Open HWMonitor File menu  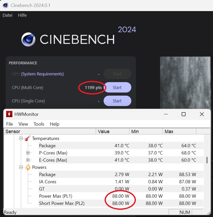[10, 124]
